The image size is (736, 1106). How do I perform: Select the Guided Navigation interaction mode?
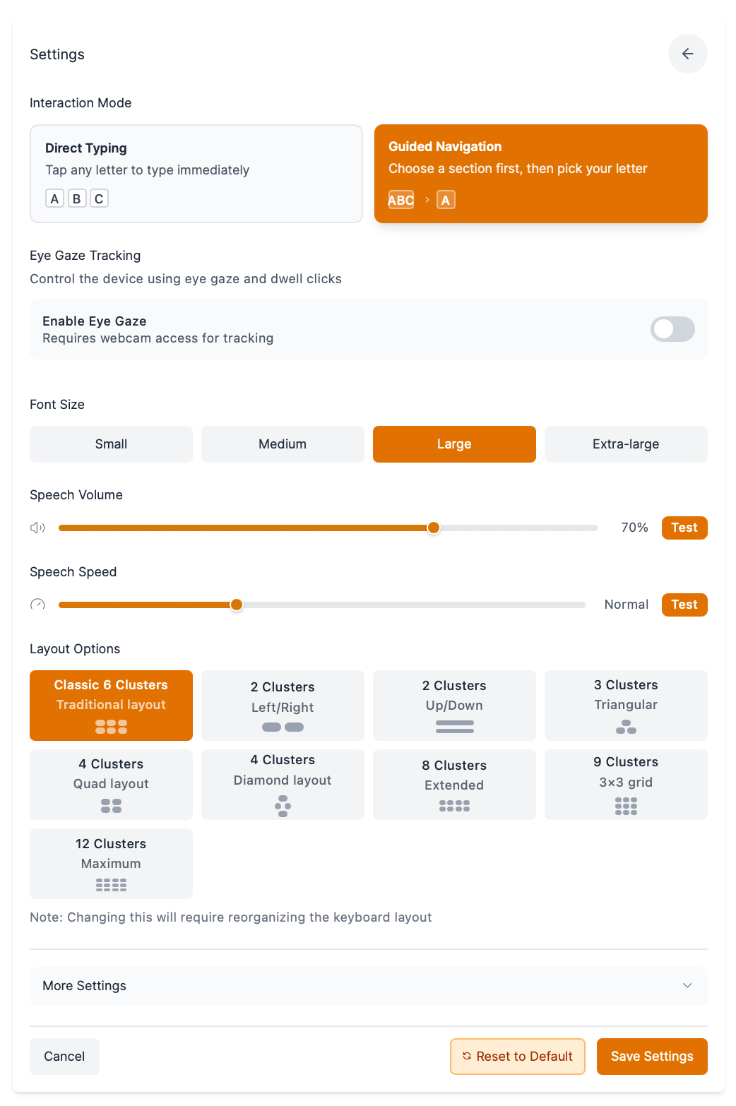[540, 174]
